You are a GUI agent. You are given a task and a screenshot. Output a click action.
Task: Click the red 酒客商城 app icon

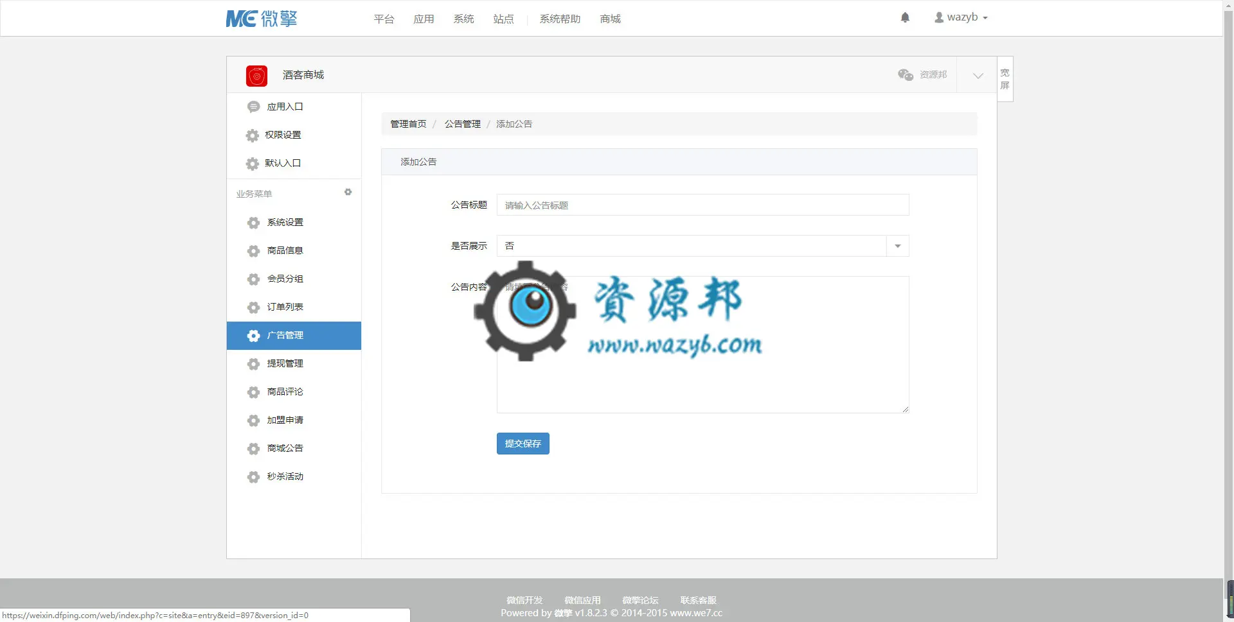pos(256,76)
